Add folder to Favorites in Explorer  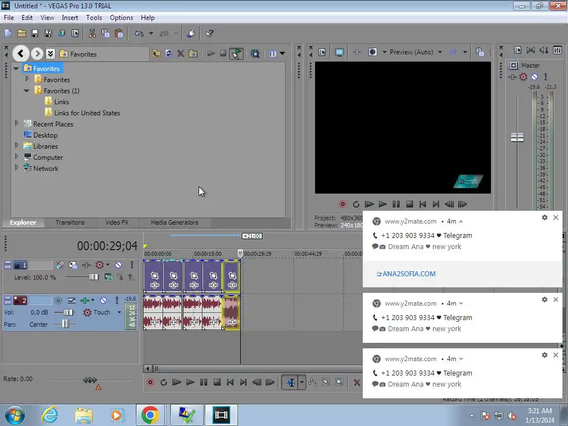193,54
